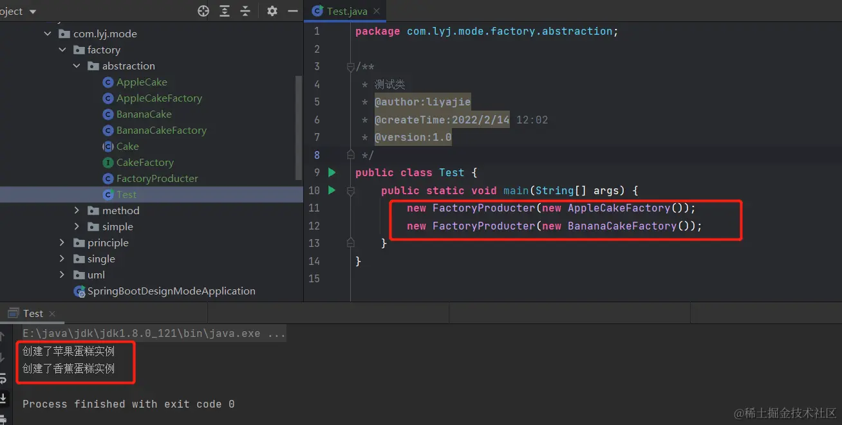Screen dimensions: 842x425
Task: Collapse the factory package chevron
Action: [62, 50]
